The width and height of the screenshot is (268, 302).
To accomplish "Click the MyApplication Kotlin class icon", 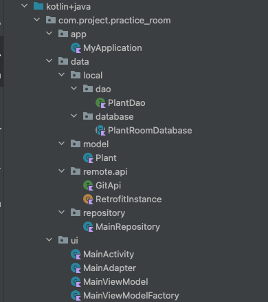I will tap(76, 48).
